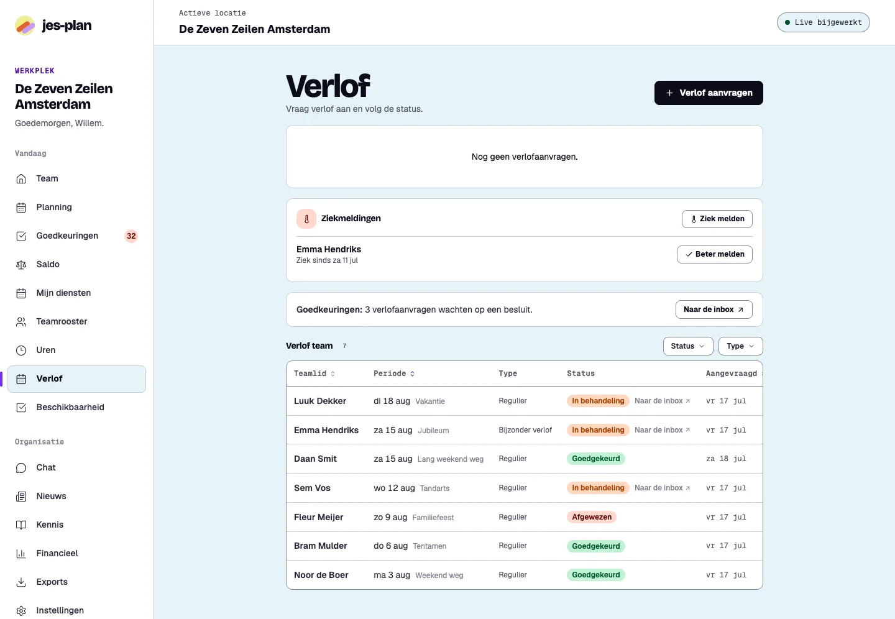Click the Chat speech bubble icon
The width and height of the screenshot is (895, 619).
tap(21, 468)
